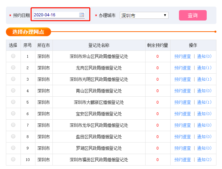Screen dimensions: 222x169
Task: Select radio button for 深圳市坪山区民政局婚姻登记处
Action: click(x=13, y=56)
